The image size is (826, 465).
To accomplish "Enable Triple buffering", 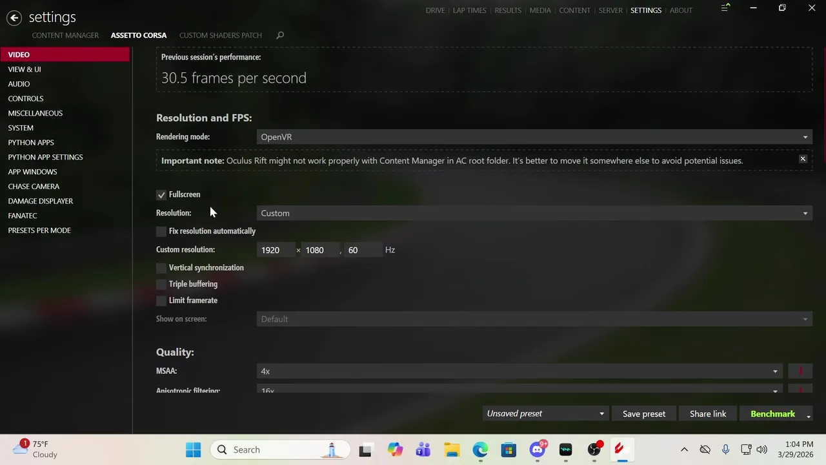I will pos(161,284).
